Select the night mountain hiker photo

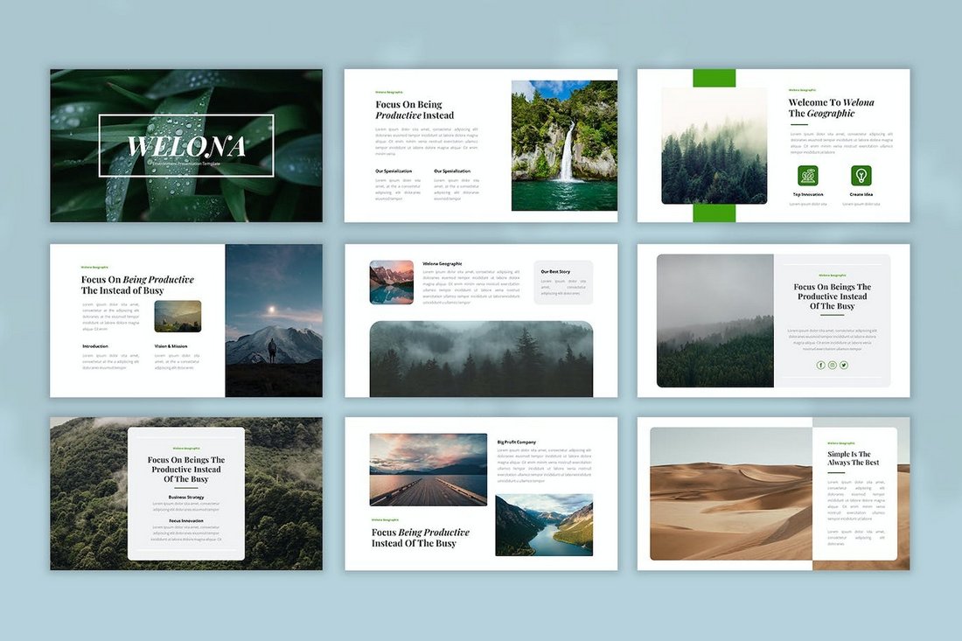274,320
